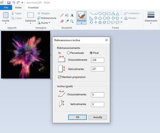Toggle the Mantieni proporzioni checkbox
160x133 pixels.
click(x=60, y=77)
